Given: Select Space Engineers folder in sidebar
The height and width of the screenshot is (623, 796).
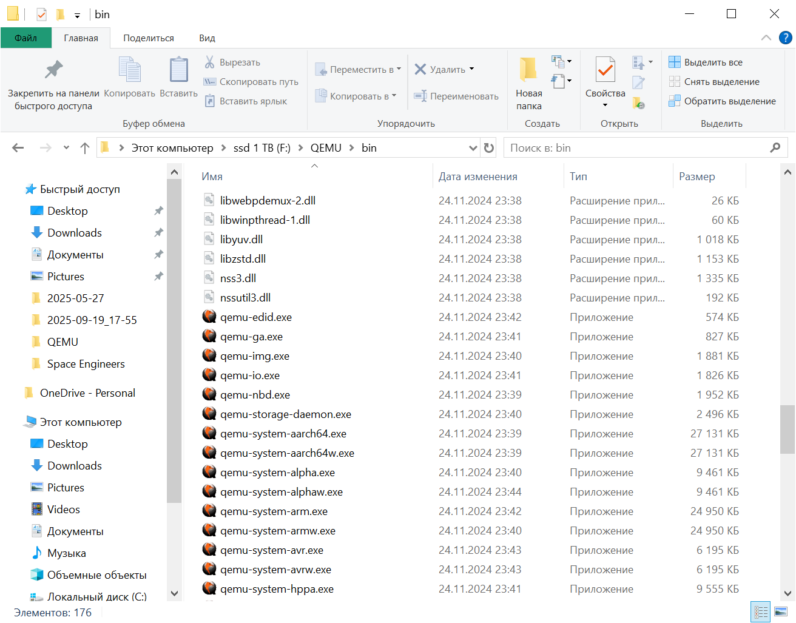Looking at the screenshot, I should tap(86, 364).
